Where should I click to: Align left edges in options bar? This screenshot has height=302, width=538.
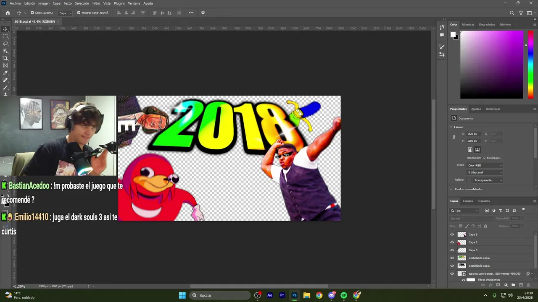119,13
